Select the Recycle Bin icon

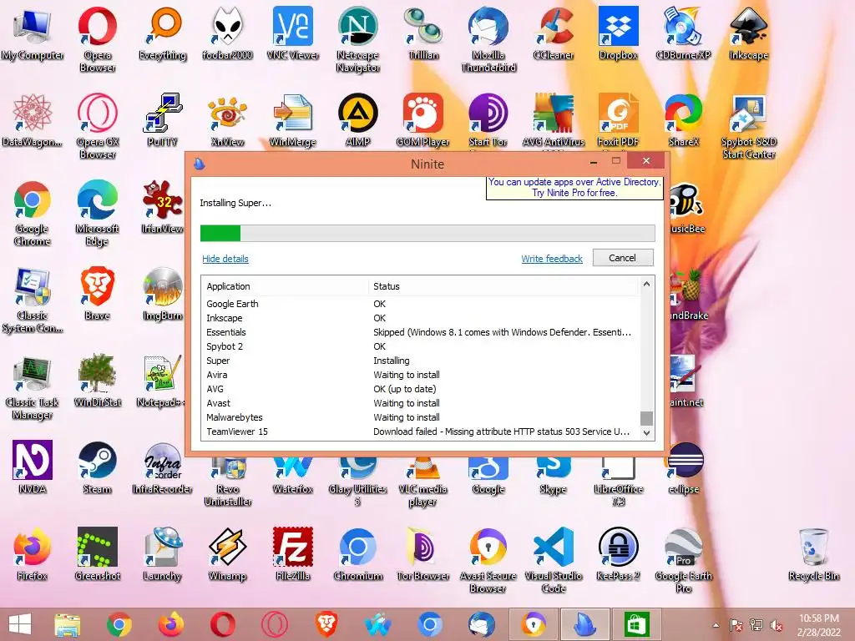(813, 554)
